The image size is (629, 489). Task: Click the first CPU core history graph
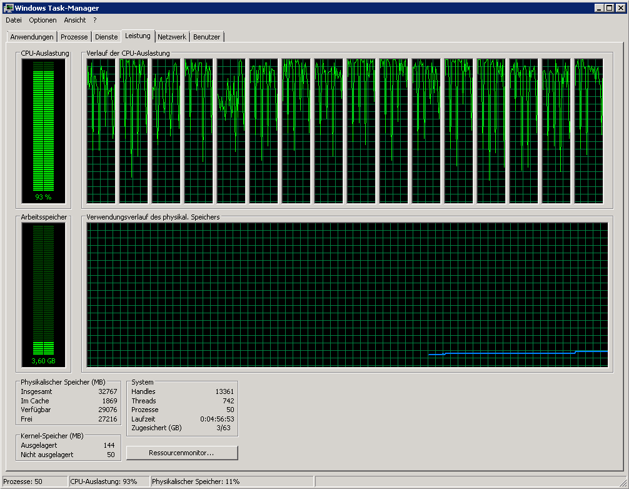[x=101, y=131]
